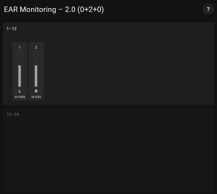217x194 pixels.
Task: Select the R channel label
Action: pos(36,91)
